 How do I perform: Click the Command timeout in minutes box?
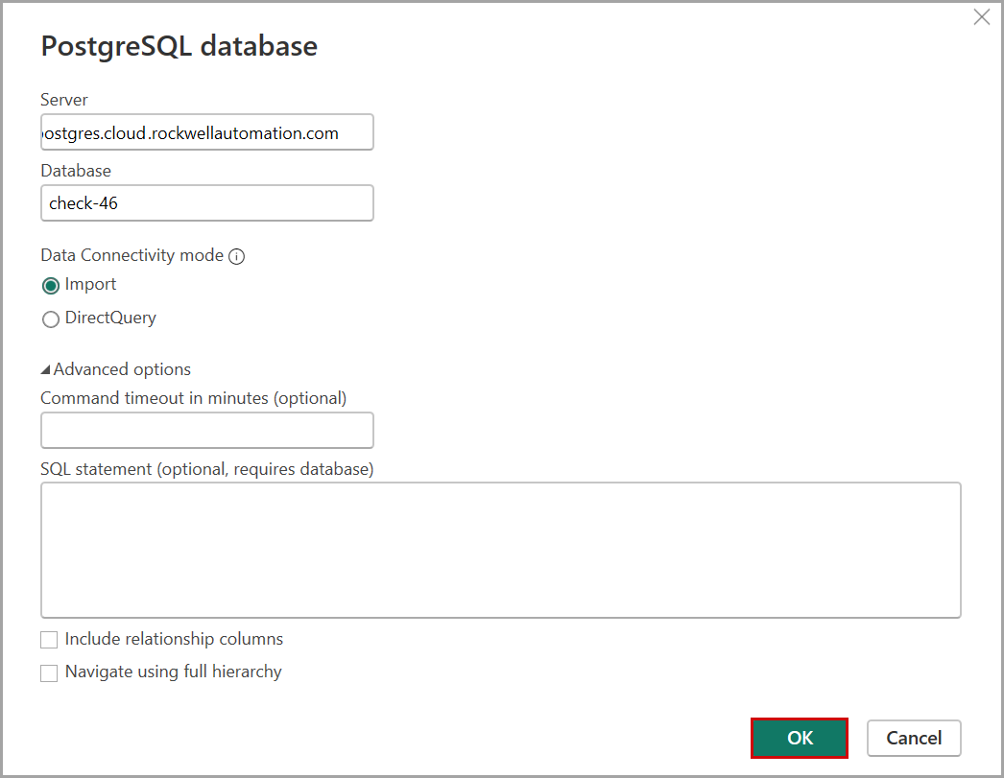pyautogui.click(x=206, y=431)
